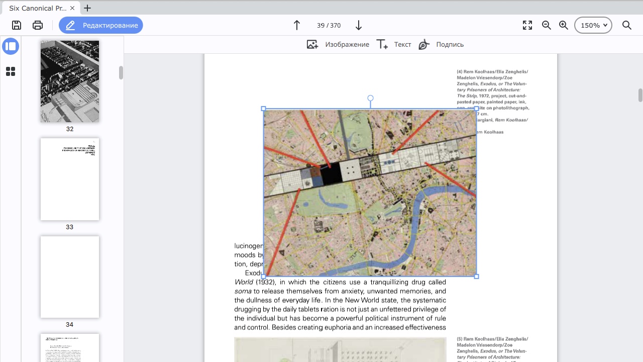Go to previous page with up arrow
This screenshot has width=643, height=362.
pos(297,25)
